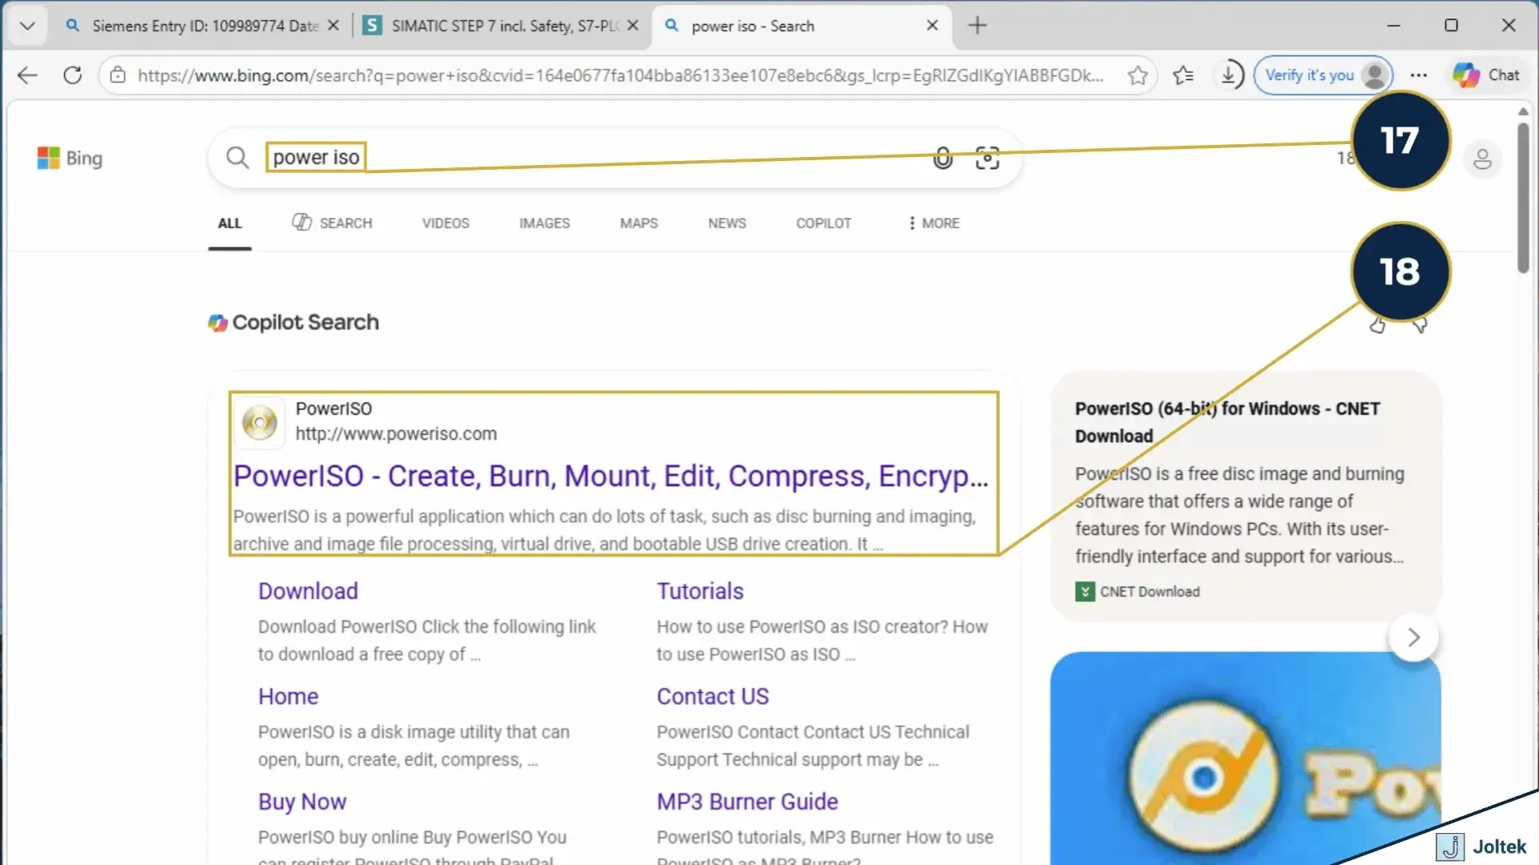The width and height of the screenshot is (1539, 865).
Task: Expand the MORE search categories menu
Action: (934, 223)
